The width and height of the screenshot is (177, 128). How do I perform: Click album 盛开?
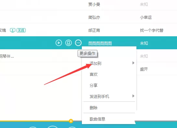(144, 69)
